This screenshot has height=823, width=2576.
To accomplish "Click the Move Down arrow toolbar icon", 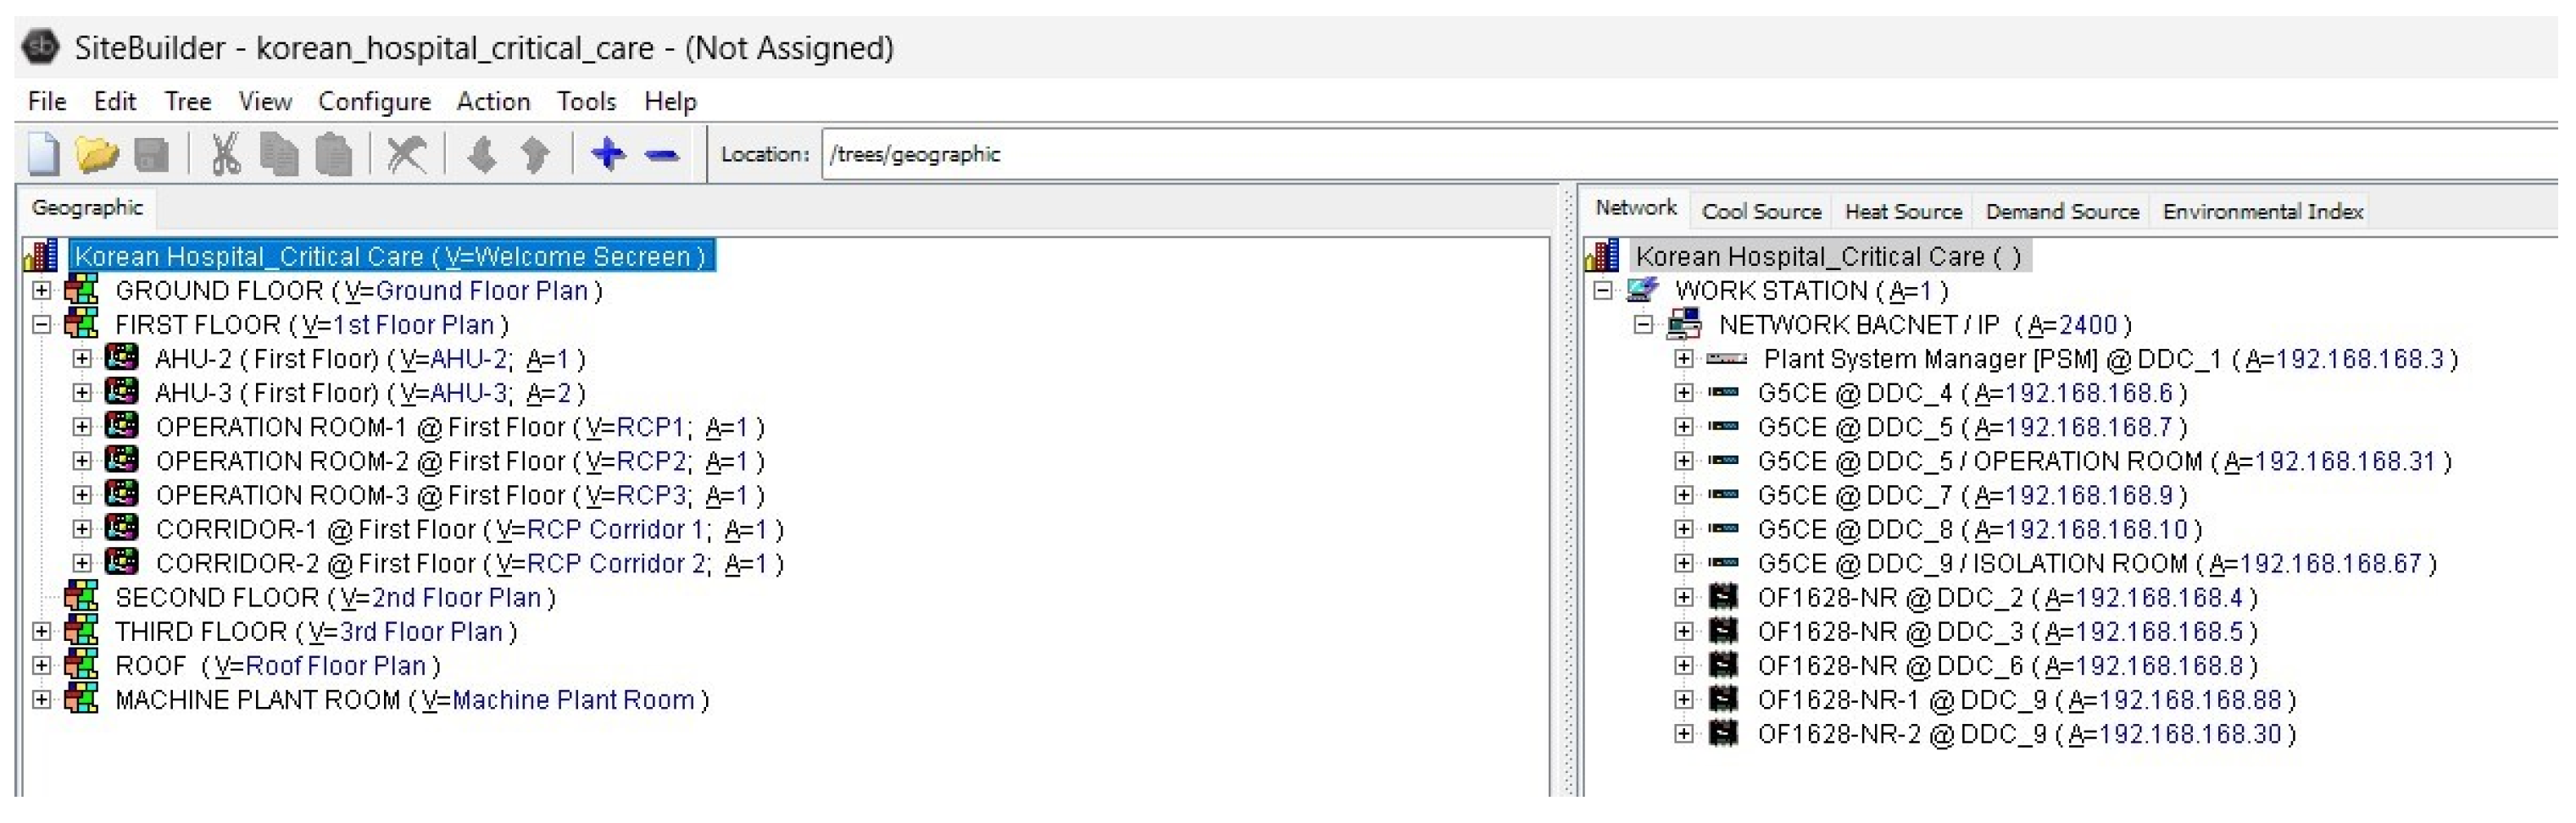I will click(x=482, y=155).
